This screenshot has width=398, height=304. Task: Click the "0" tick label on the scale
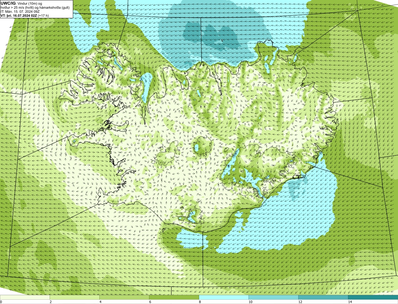(x=1, y=302)
